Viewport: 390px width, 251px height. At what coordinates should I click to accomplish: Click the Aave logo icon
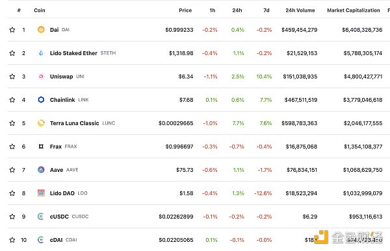[x=41, y=170]
